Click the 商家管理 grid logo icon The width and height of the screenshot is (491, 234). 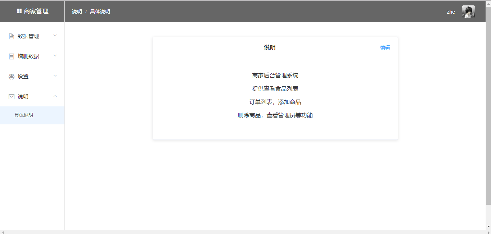point(19,11)
